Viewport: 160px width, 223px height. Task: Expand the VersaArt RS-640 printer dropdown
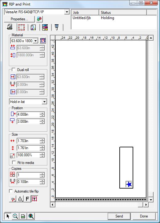[x=66, y=12]
